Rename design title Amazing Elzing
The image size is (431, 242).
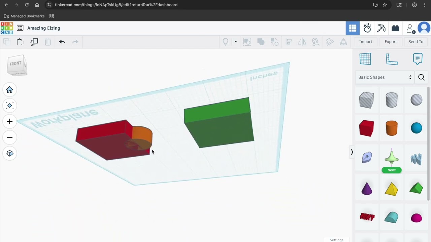click(x=44, y=28)
